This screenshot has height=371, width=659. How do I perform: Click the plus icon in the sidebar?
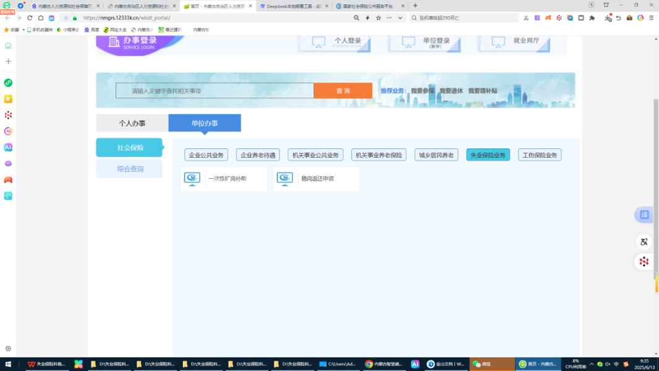pos(8,61)
